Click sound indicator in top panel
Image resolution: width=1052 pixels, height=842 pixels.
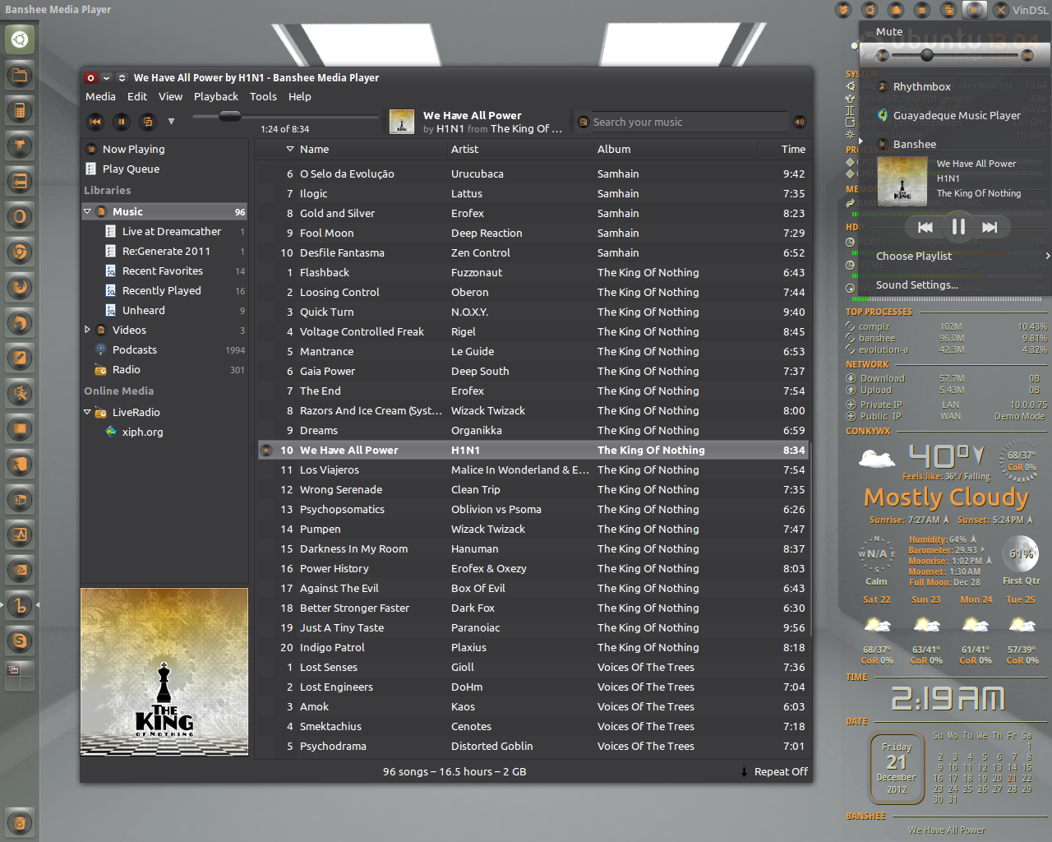click(x=974, y=10)
